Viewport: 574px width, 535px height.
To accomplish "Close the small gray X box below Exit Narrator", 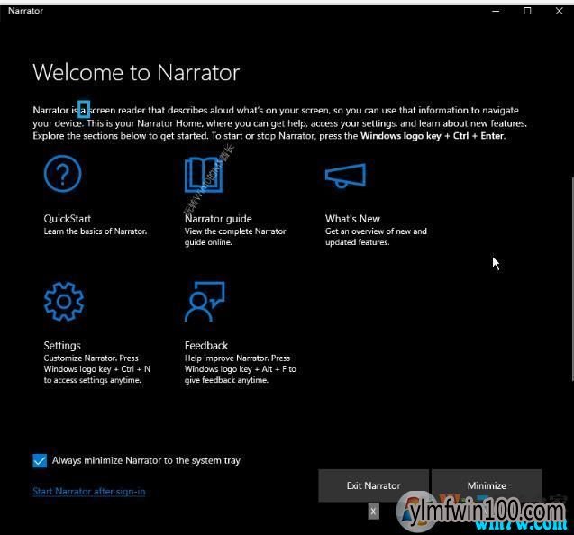I will pyautogui.click(x=373, y=512).
